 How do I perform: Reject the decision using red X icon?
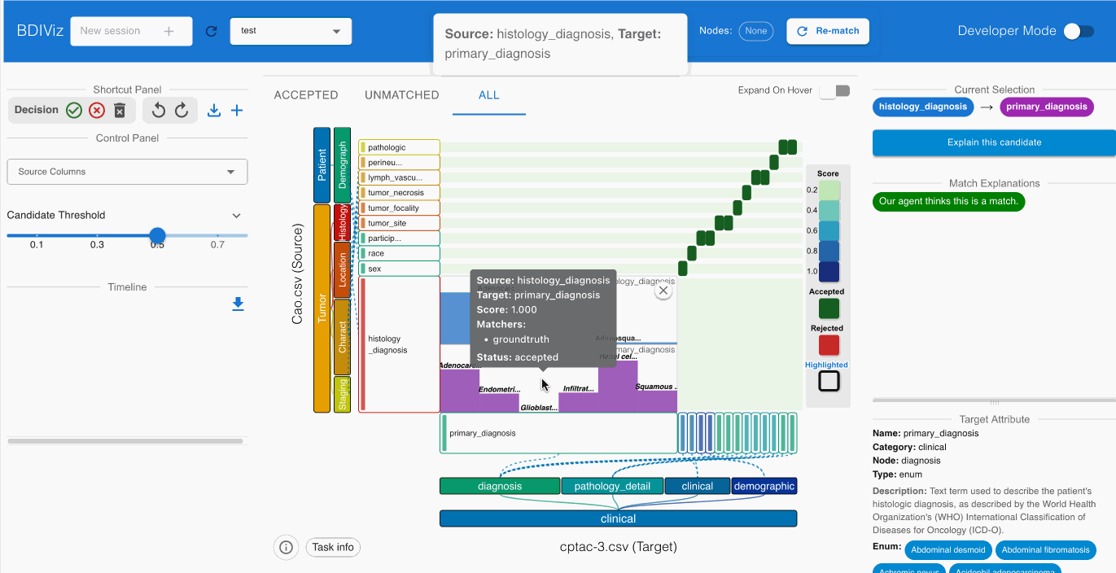pos(97,109)
